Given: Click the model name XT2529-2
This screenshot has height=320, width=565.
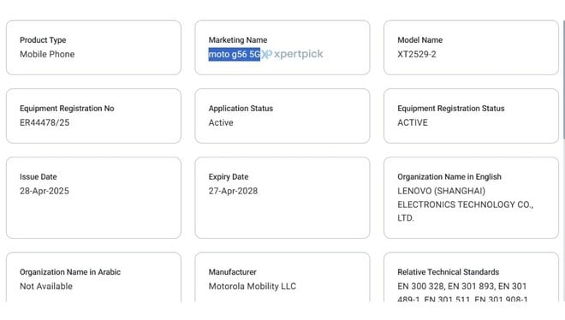Looking at the screenshot, I should pyautogui.click(x=417, y=55).
